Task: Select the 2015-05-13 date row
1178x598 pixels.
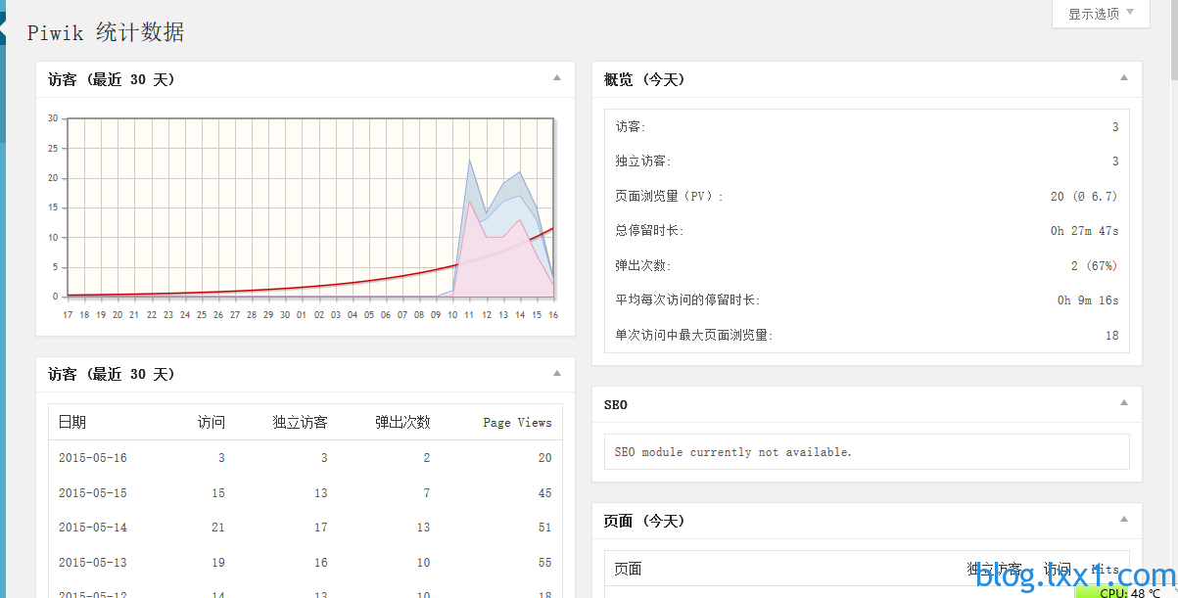Action: [x=92, y=563]
